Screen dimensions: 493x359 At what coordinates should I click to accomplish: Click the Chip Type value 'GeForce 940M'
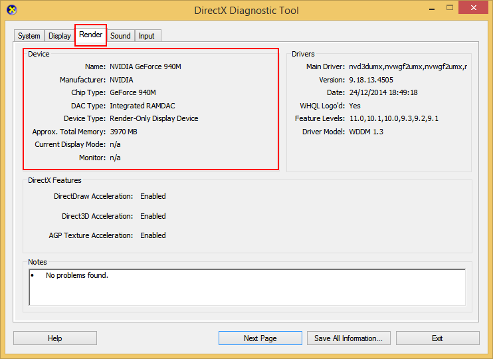coord(133,92)
